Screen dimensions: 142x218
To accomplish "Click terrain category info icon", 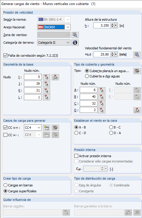I will [x=75, y=43].
